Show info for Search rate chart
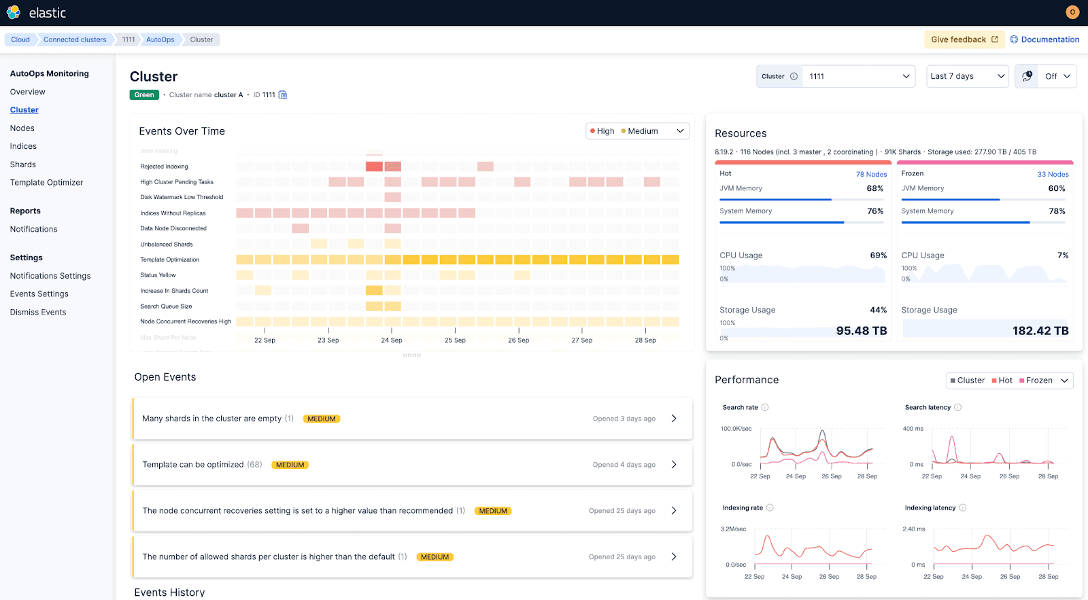Image resolution: width=1088 pixels, height=600 pixels. point(765,408)
